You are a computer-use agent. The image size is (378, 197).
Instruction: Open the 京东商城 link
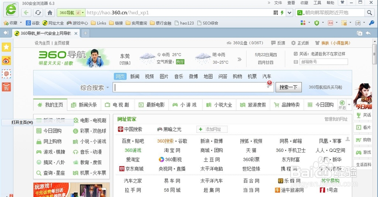click(x=132, y=169)
